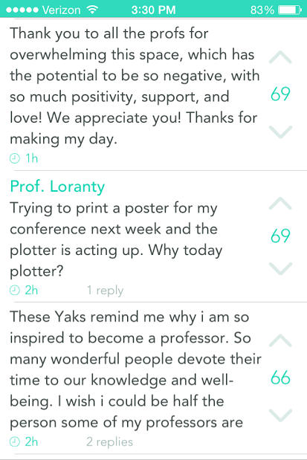Viewport: 307px width, 460px height.
Task: Upvote the "These Yaks remind me" post
Action: tap(280, 340)
